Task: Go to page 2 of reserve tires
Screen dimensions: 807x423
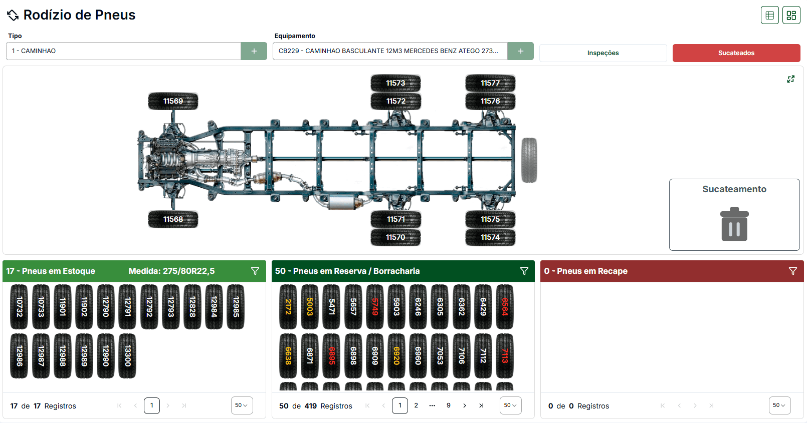Action: (416, 405)
